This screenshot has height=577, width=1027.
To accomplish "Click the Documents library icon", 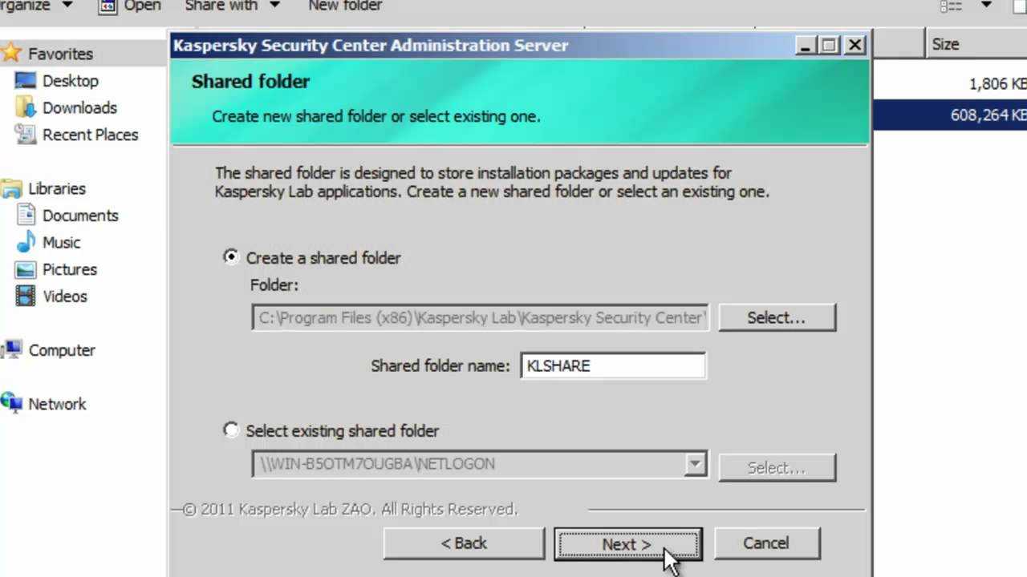I will 26,216.
